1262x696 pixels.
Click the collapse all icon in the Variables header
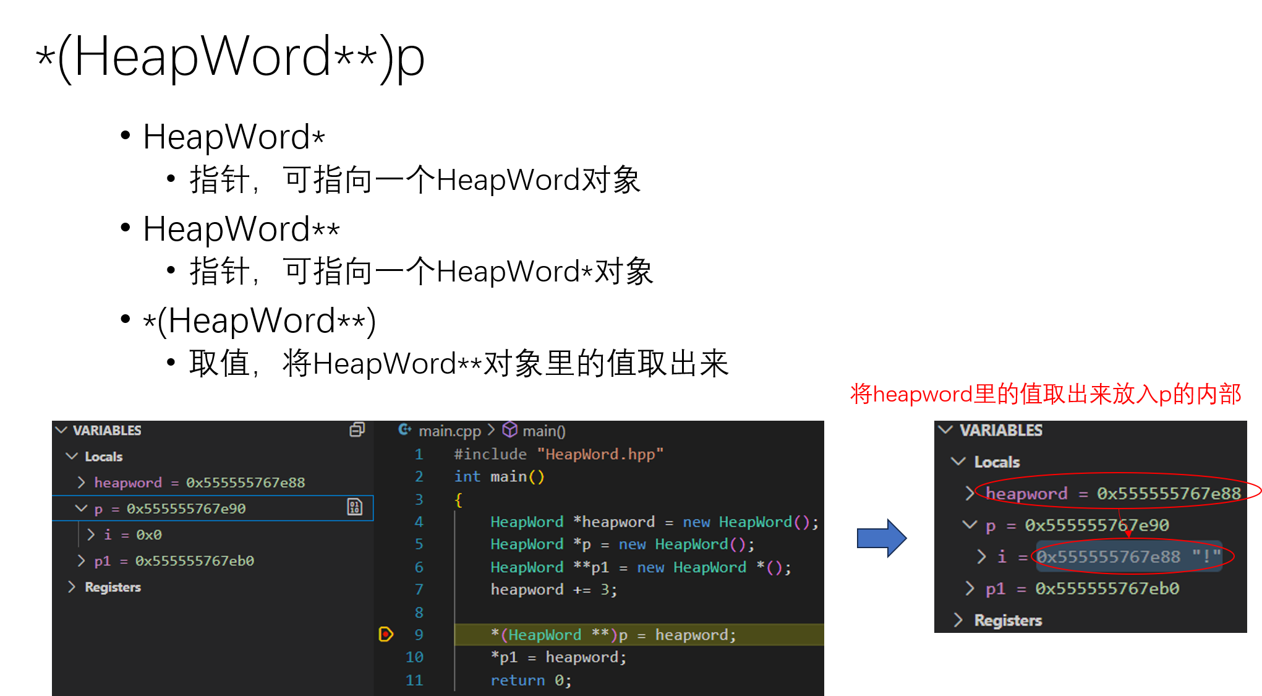click(x=357, y=430)
